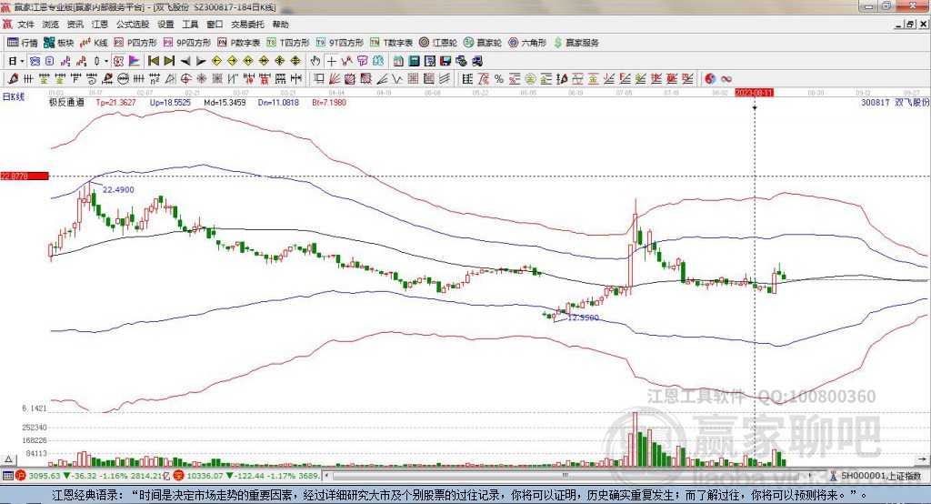This screenshot has height=504, width=931.
Task: Open the 公式选股 formula stock picker menu
Action: (x=133, y=25)
